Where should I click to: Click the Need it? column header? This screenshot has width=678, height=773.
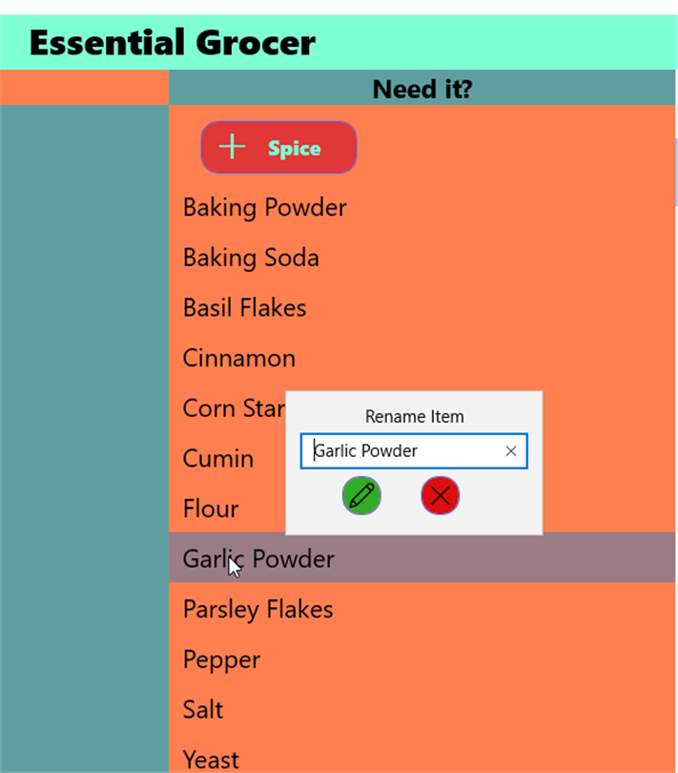(x=421, y=90)
